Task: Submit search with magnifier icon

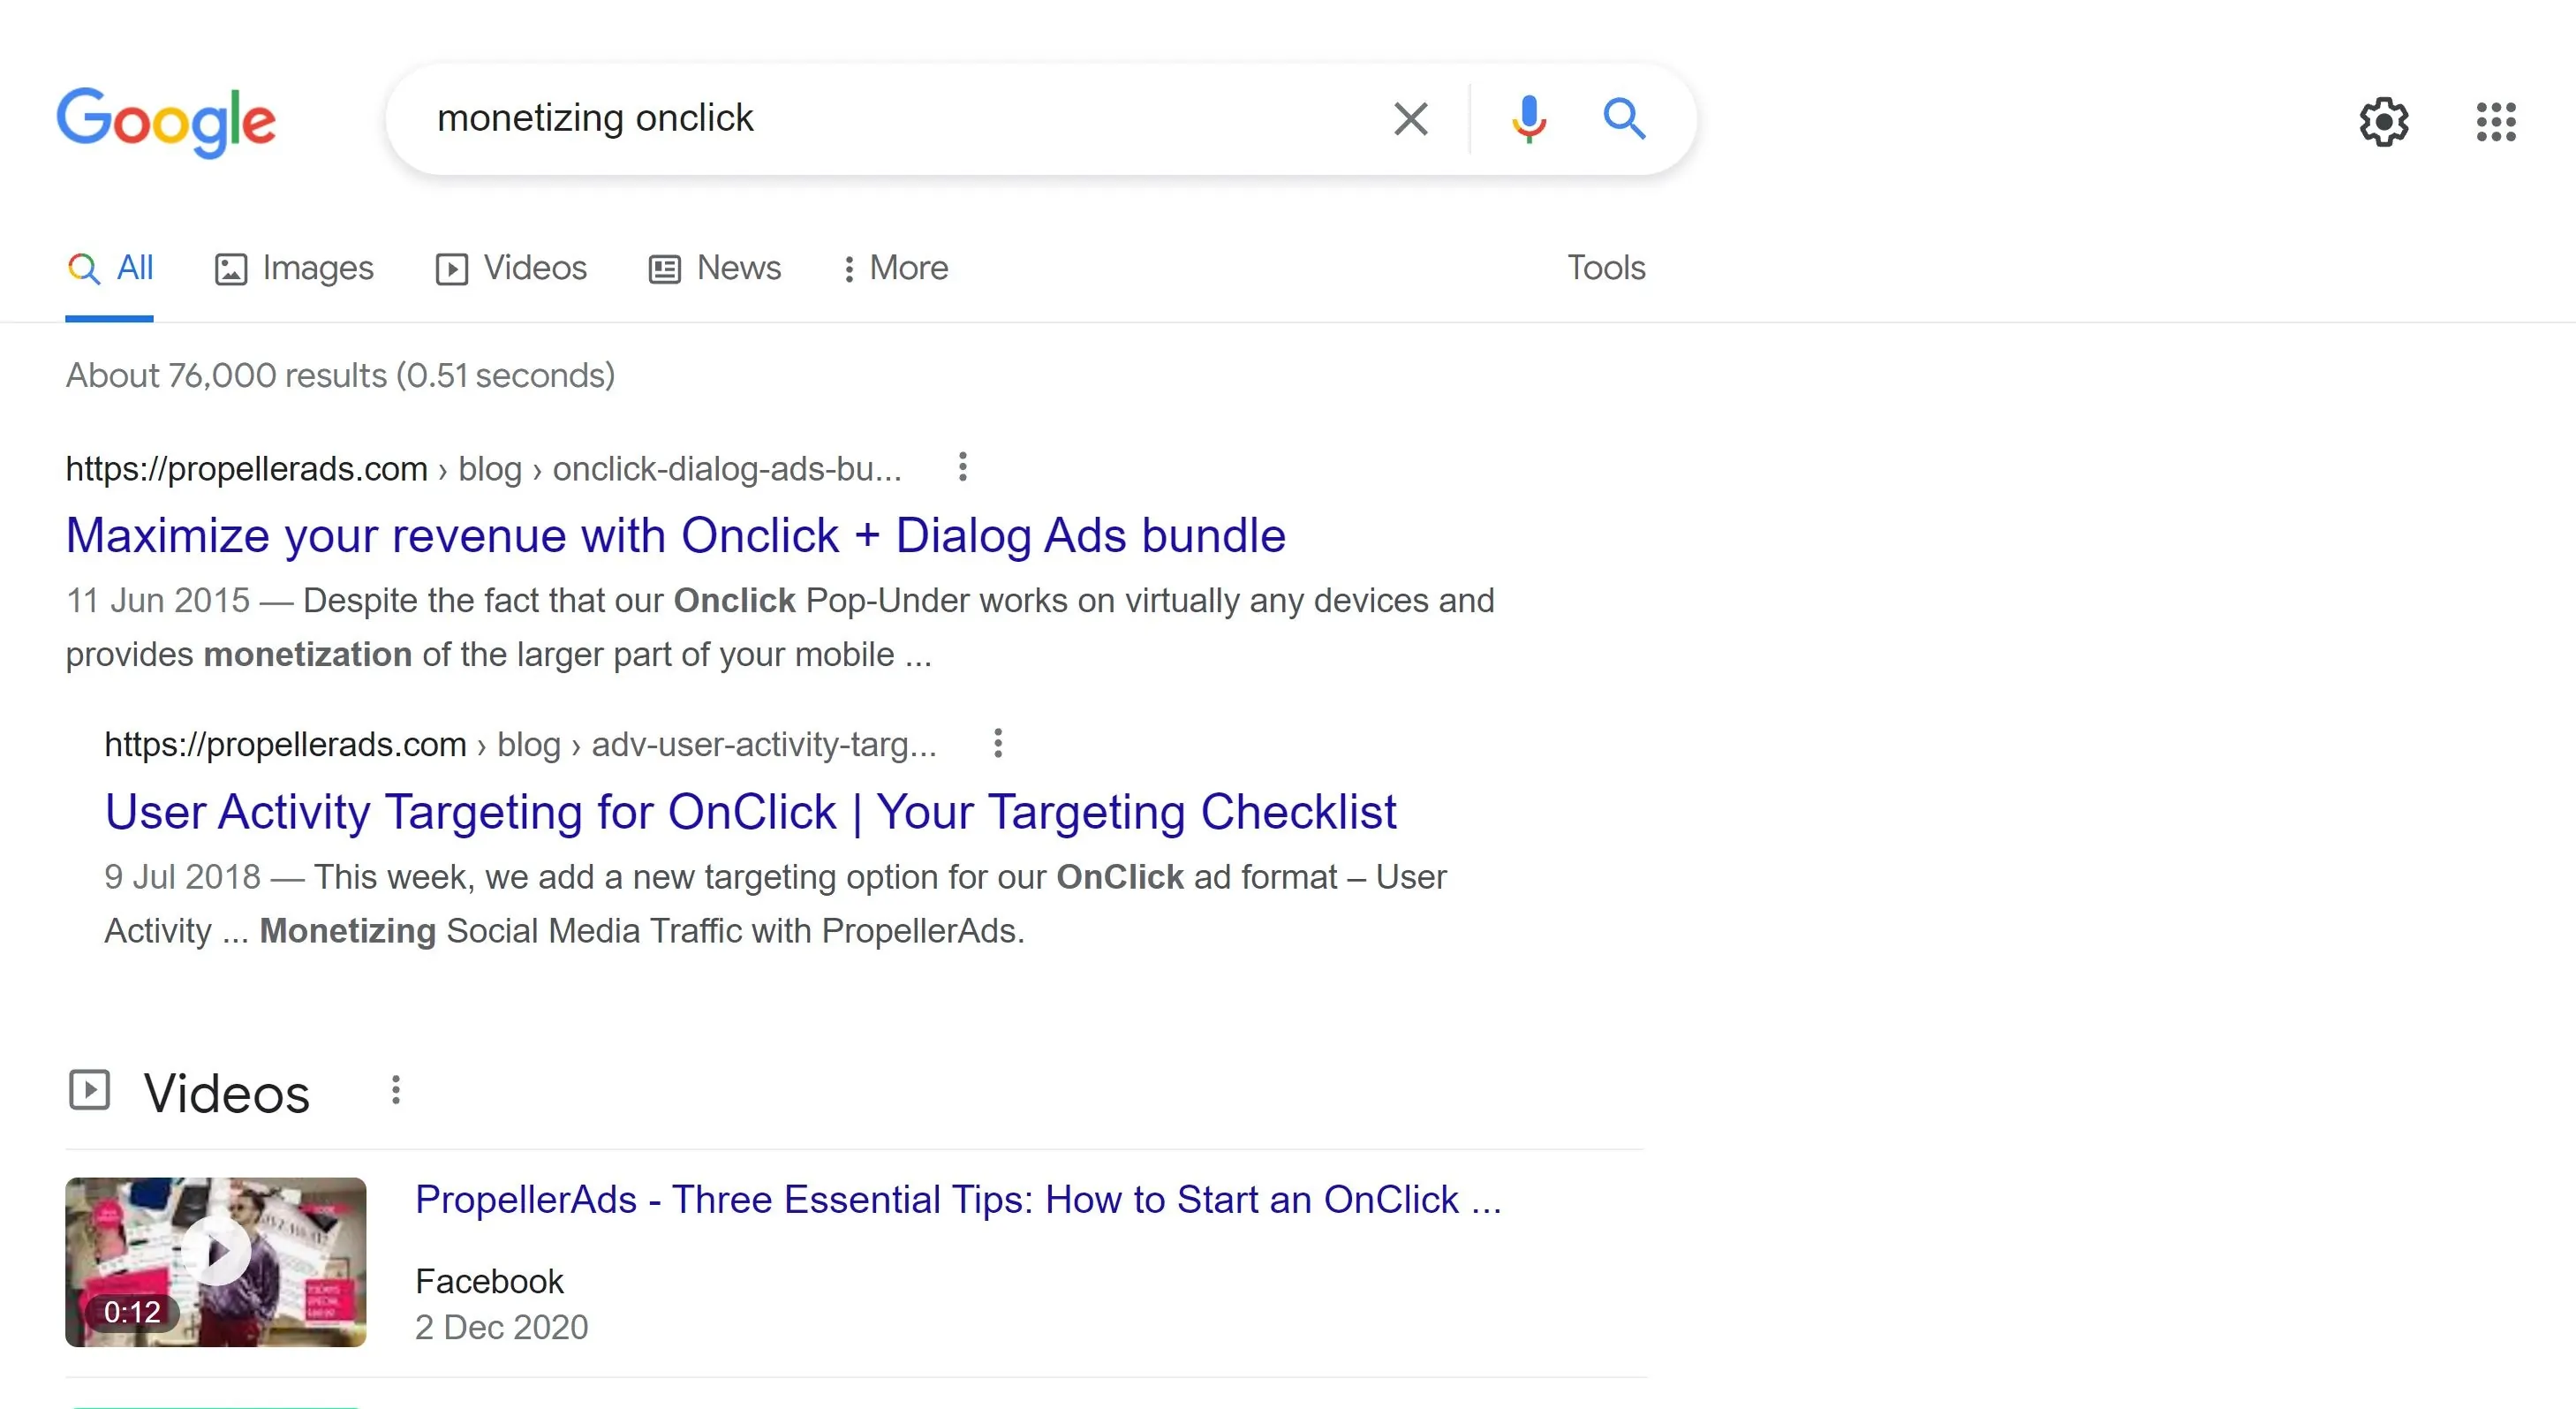Action: [1624, 119]
